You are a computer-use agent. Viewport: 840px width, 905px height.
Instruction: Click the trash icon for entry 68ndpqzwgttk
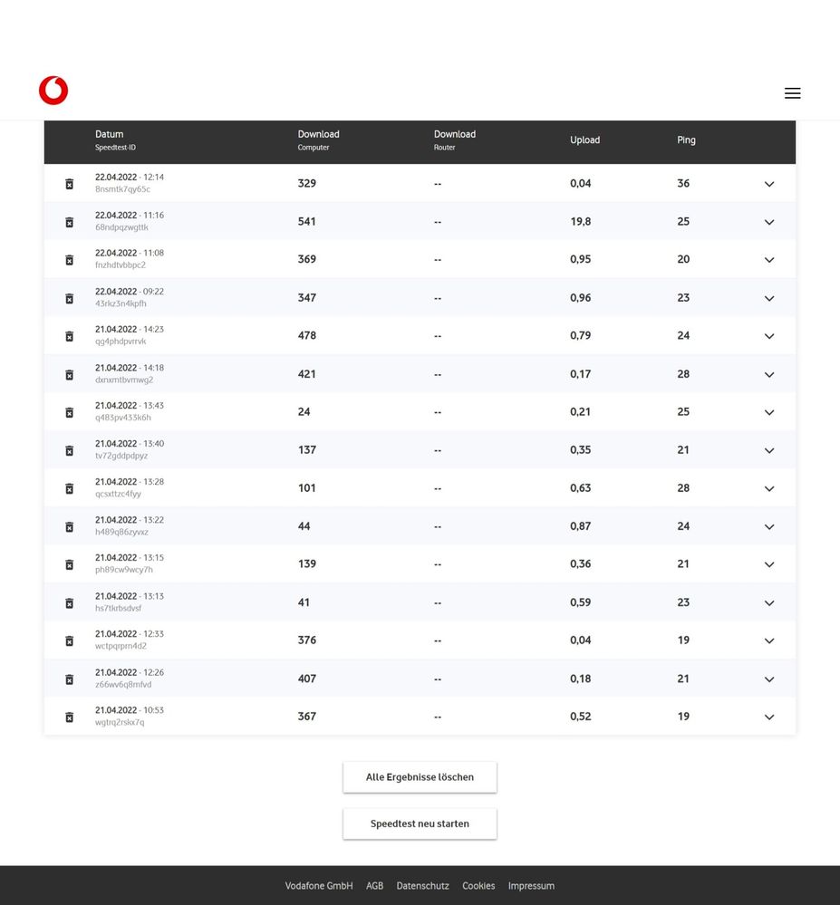[69, 221]
